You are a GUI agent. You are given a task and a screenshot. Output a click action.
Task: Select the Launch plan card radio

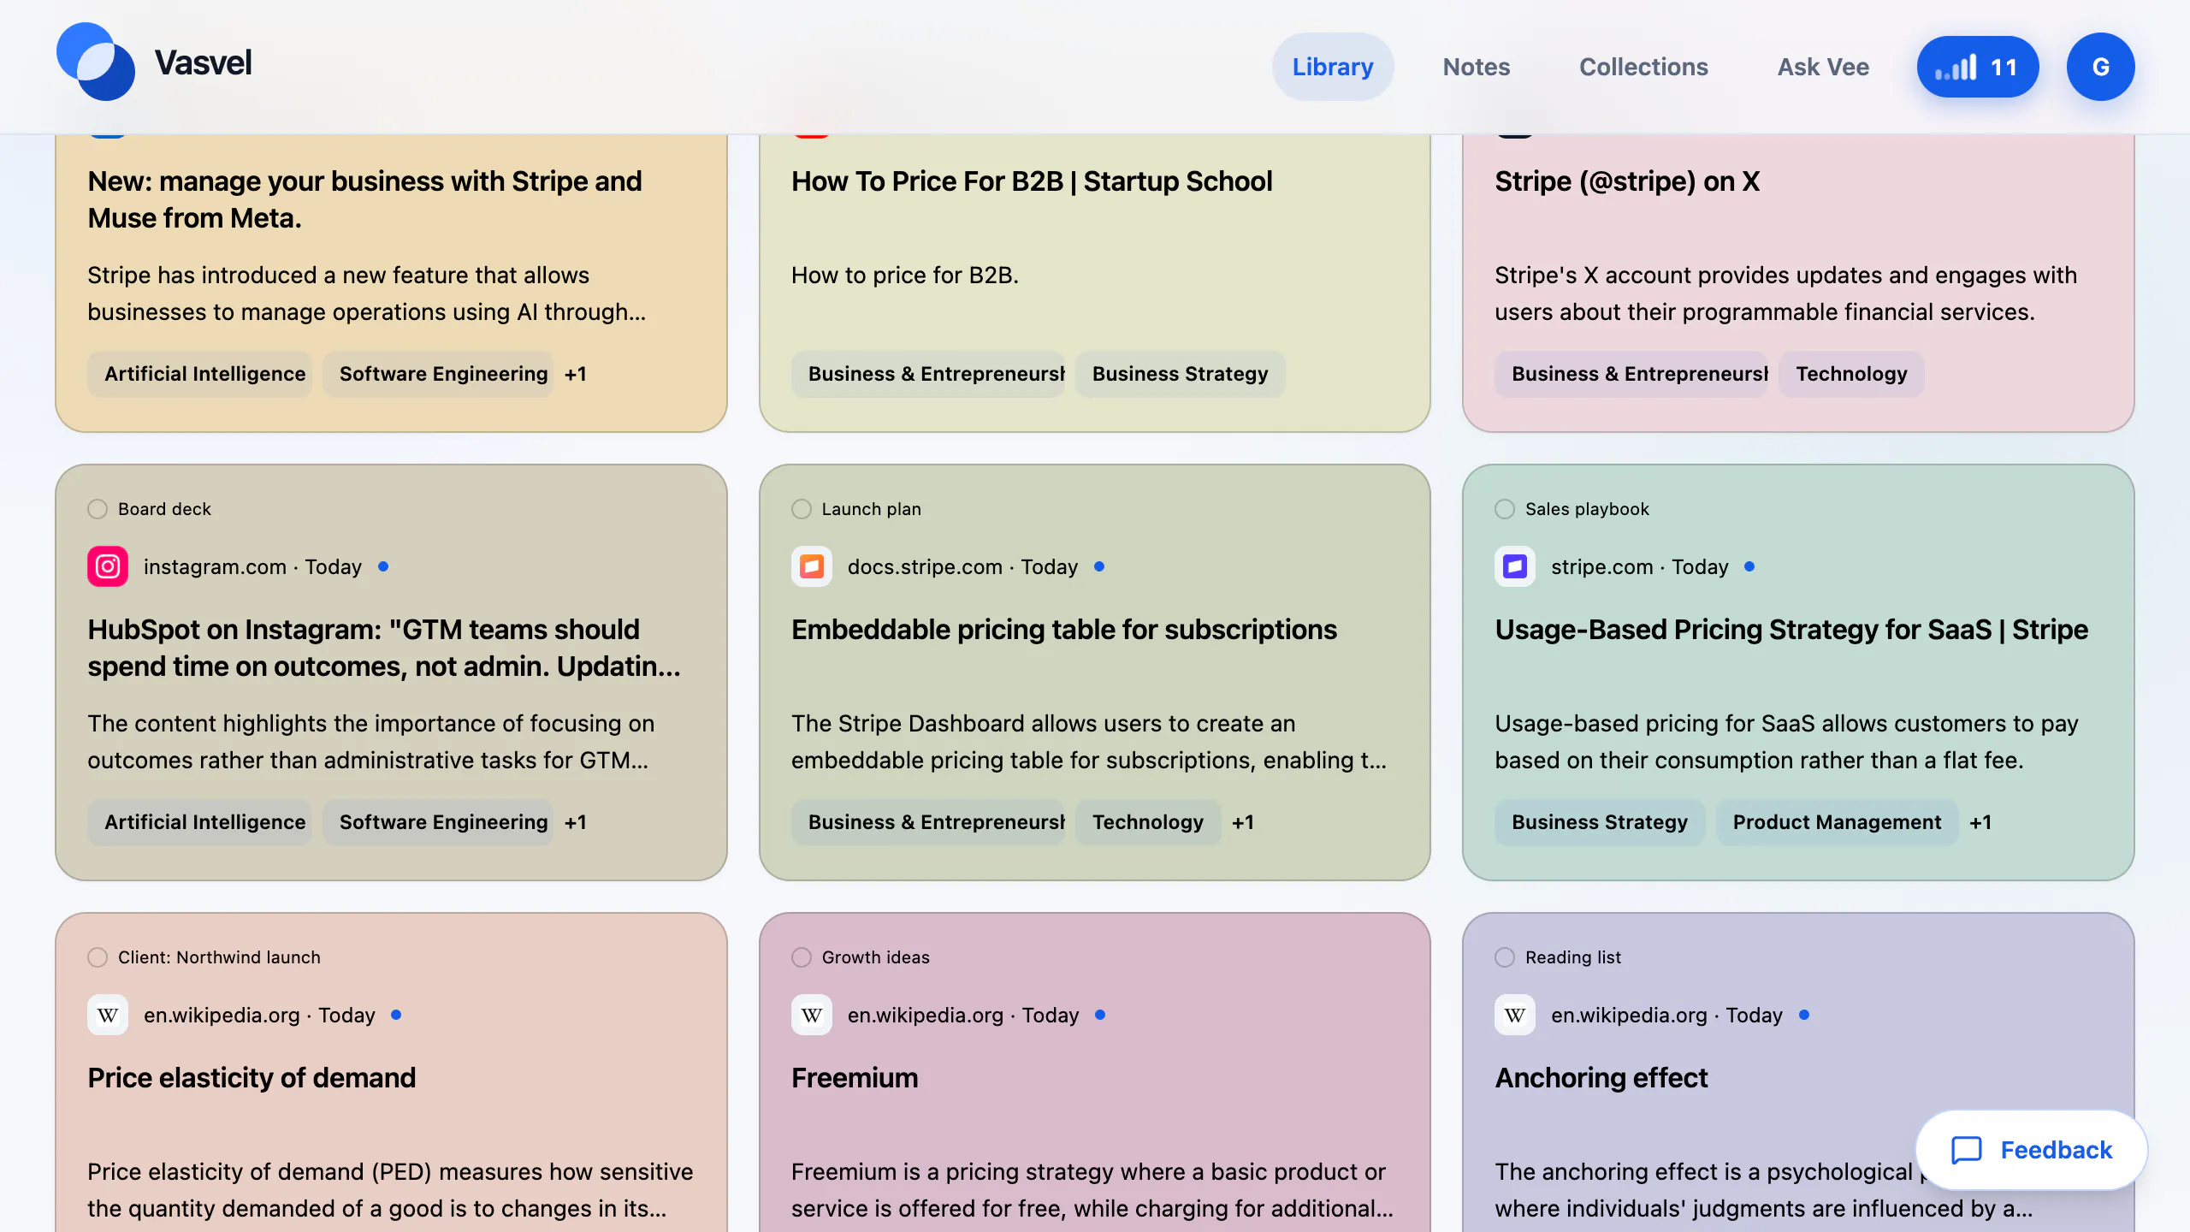802,509
